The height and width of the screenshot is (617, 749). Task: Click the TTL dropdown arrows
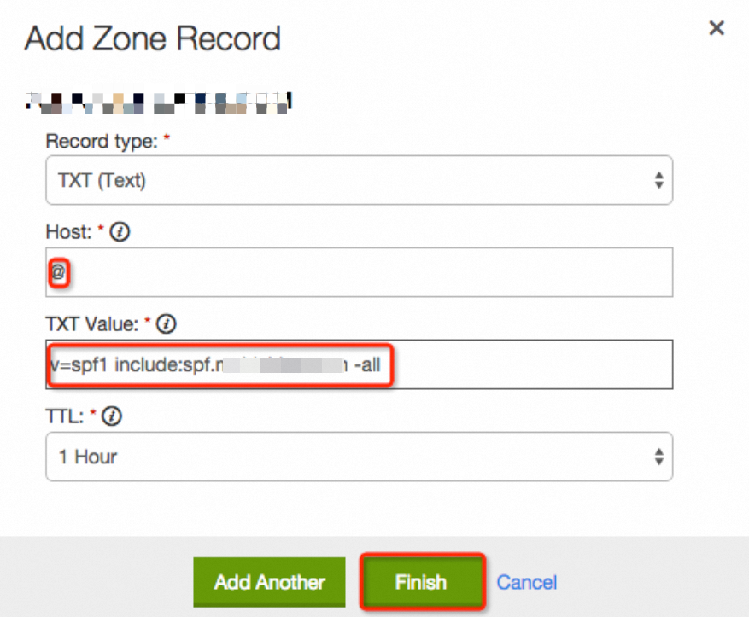point(658,457)
